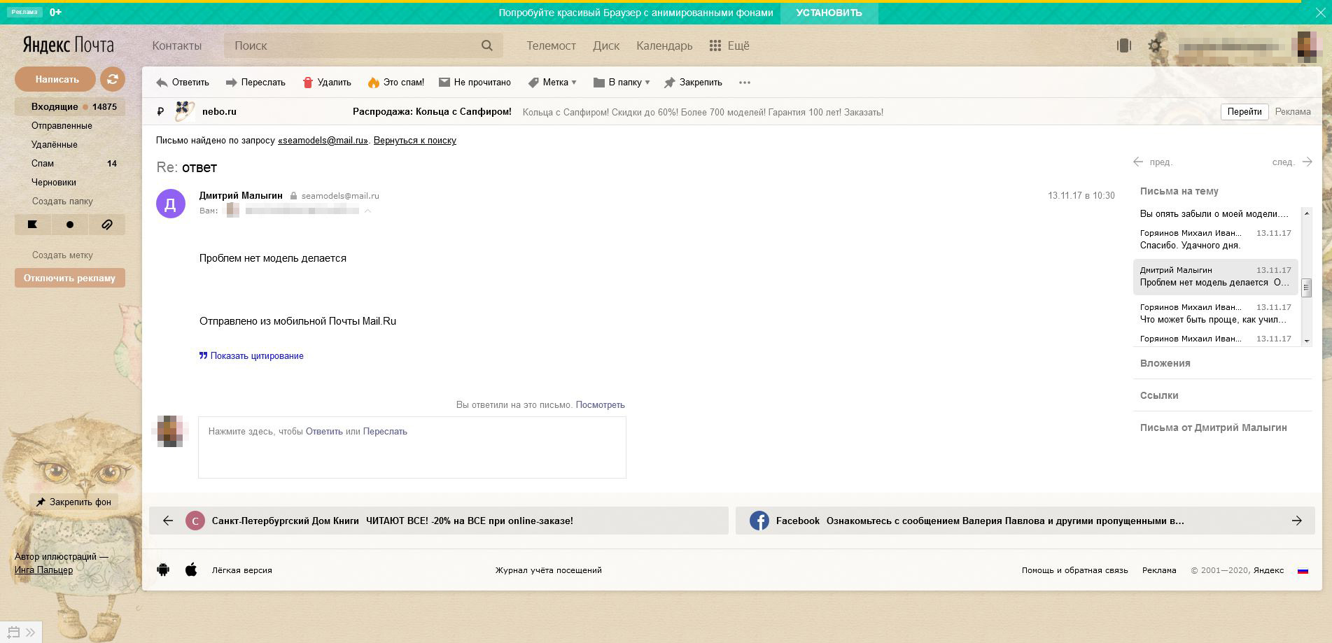Click the Android app icon in footer

163,570
